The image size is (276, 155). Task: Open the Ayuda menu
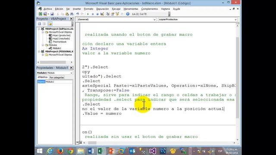[176, 9]
